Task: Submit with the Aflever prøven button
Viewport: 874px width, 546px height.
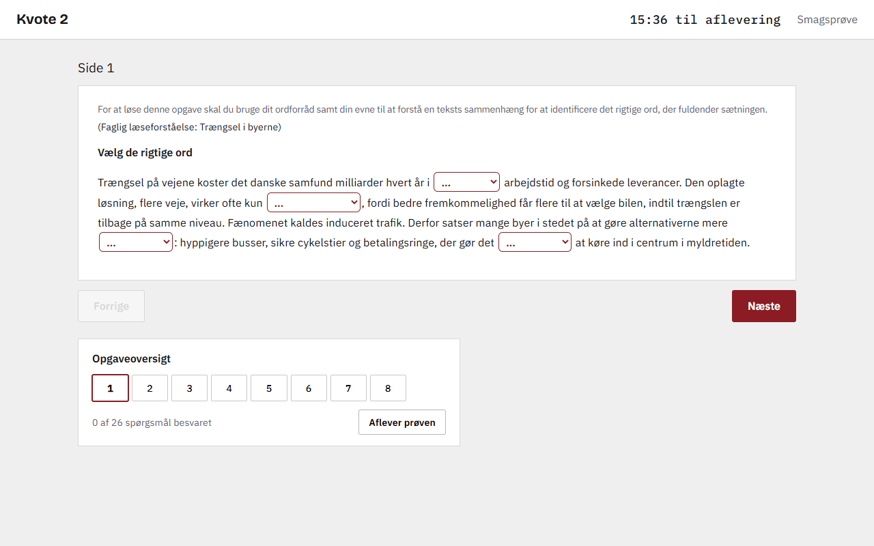Action: pos(402,422)
